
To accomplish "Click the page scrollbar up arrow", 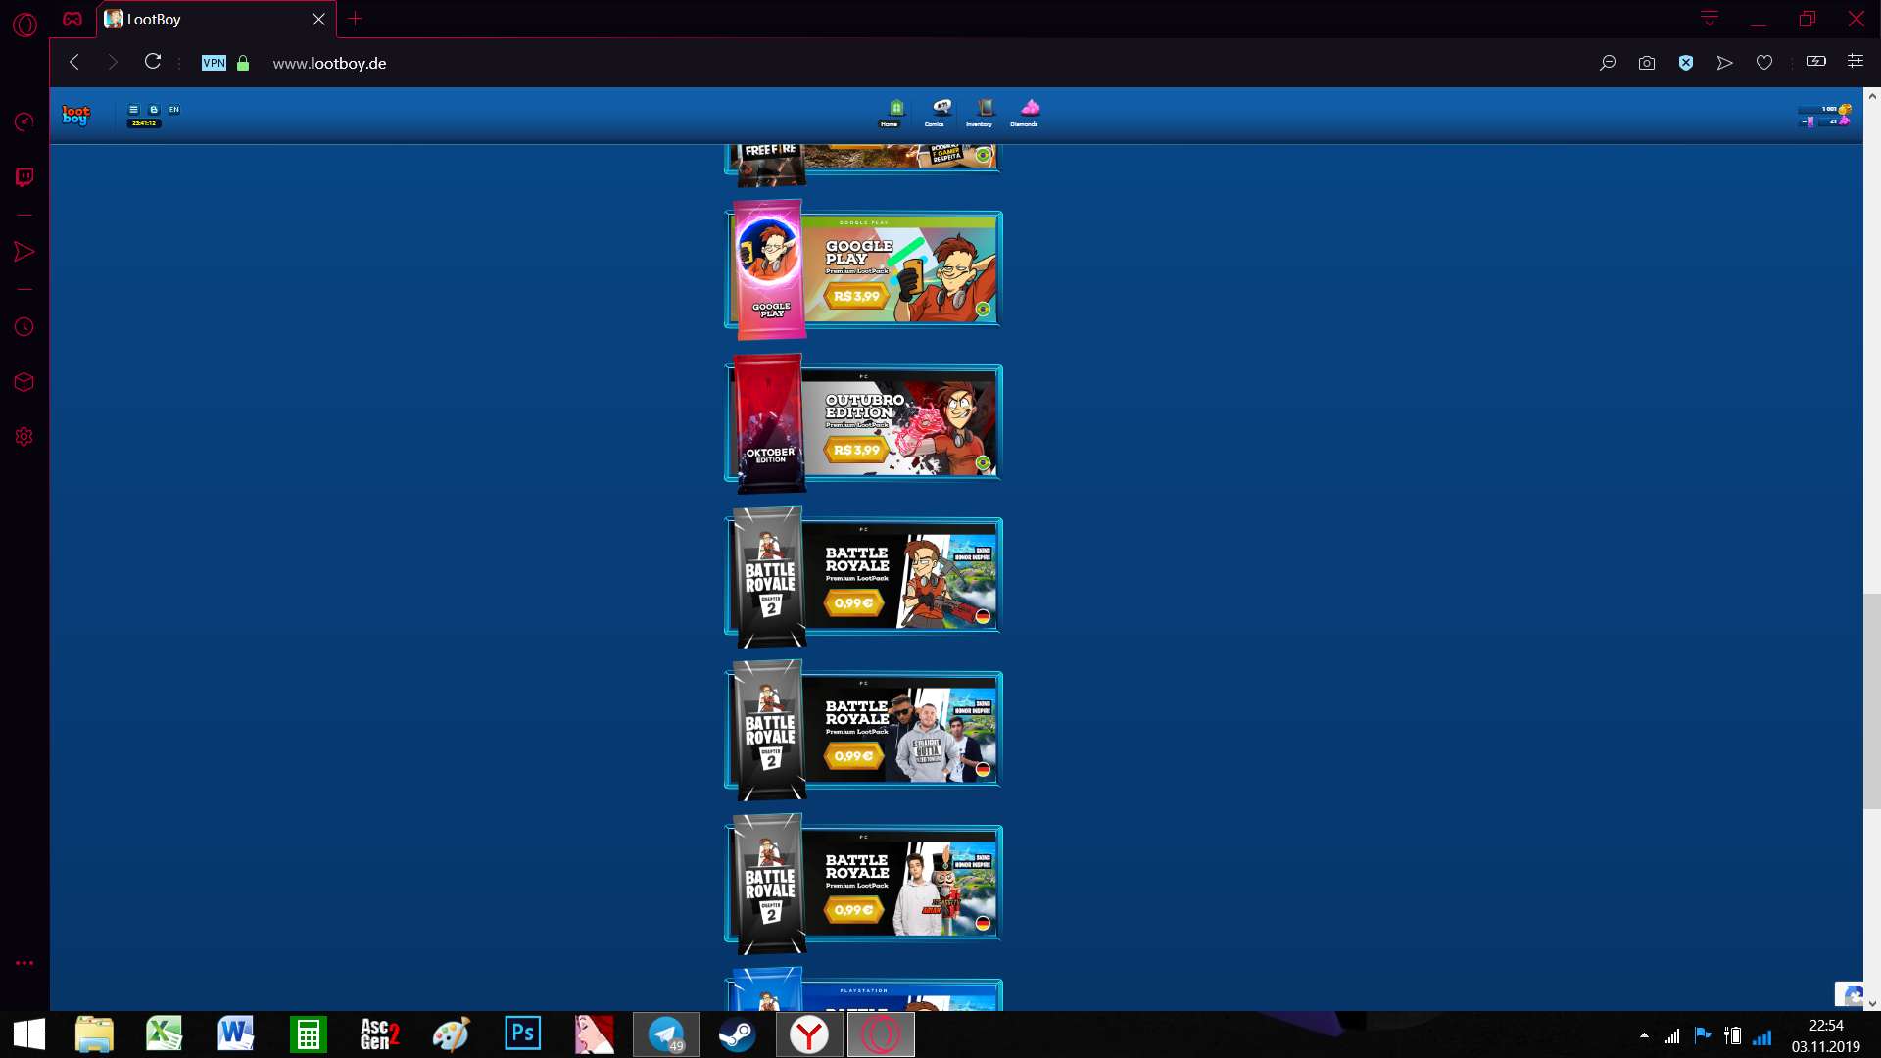I will (1872, 96).
